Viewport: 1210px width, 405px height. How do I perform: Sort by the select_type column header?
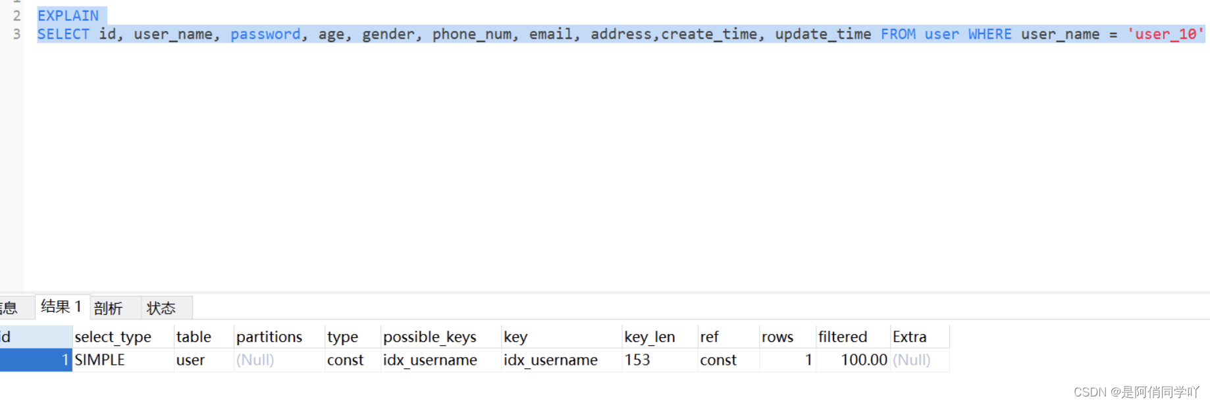(122, 337)
